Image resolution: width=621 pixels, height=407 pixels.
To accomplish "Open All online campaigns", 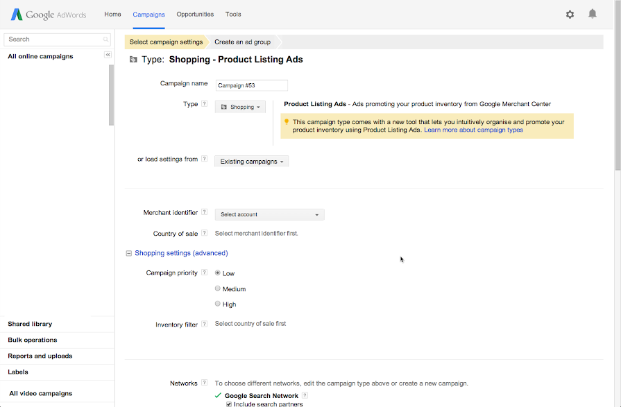I will pyautogui.click(x=40, y=56).
